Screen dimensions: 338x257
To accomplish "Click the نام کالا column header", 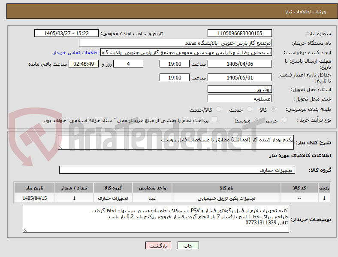I will click(226, 188).
